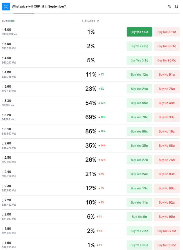
Task: Click the XRP logo icon
Action: point(6,6)
